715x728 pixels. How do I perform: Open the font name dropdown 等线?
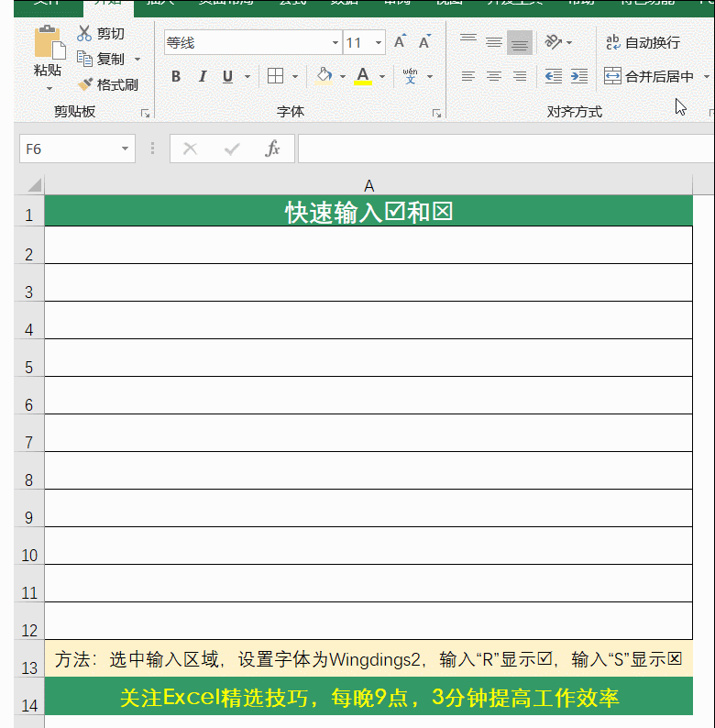[x=335, y=43]
